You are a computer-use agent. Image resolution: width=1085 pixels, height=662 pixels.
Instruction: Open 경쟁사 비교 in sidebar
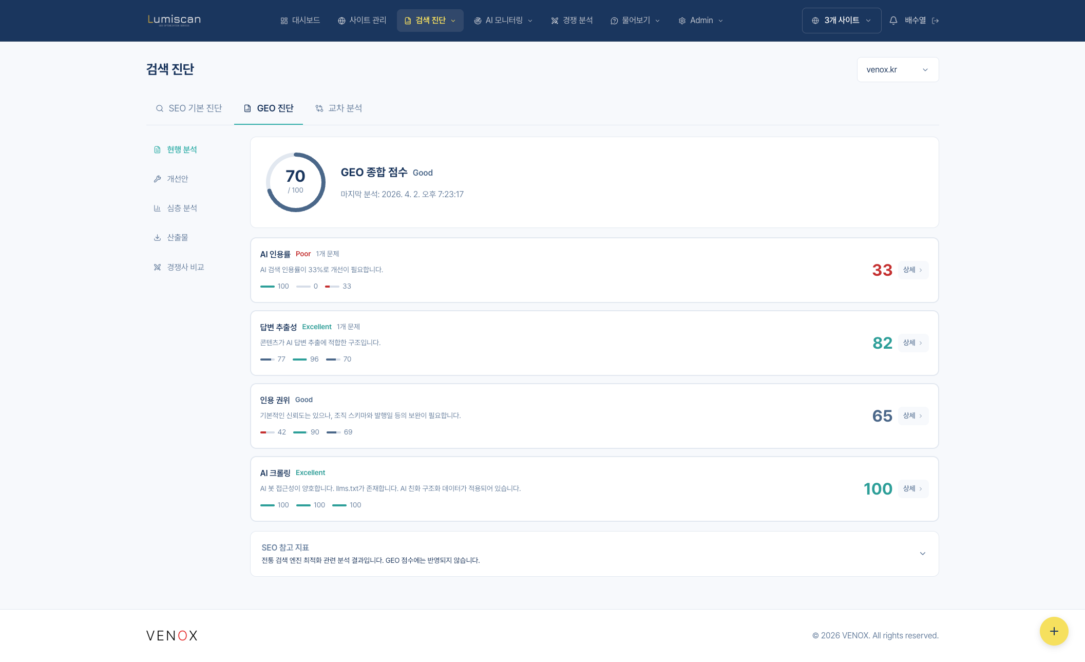pos(185,267)
